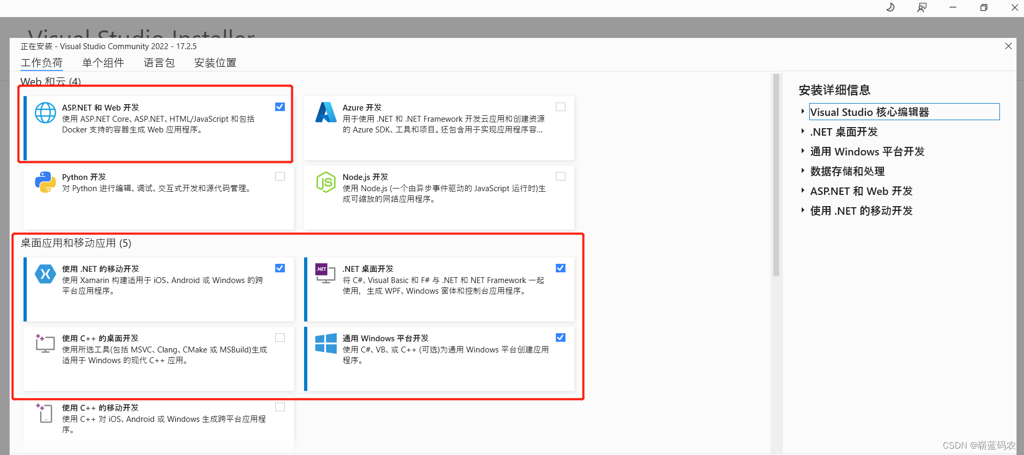This screenshot has width=1024, height=455.
Task: Select .NET 桌面开发 in install details list
Action: click(844, 132)
